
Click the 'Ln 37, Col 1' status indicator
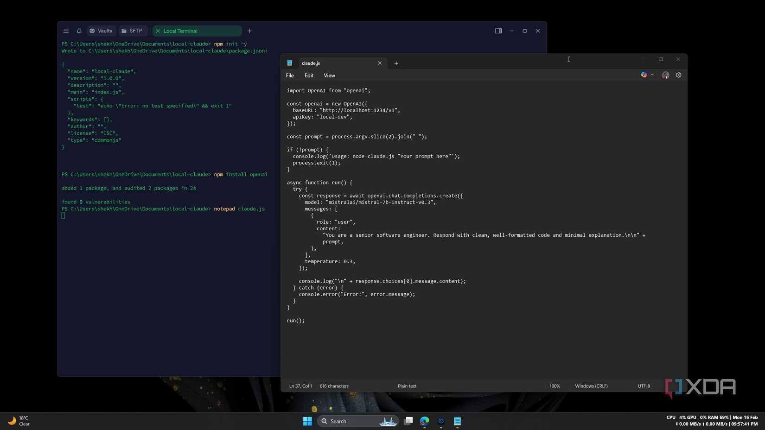300,386
